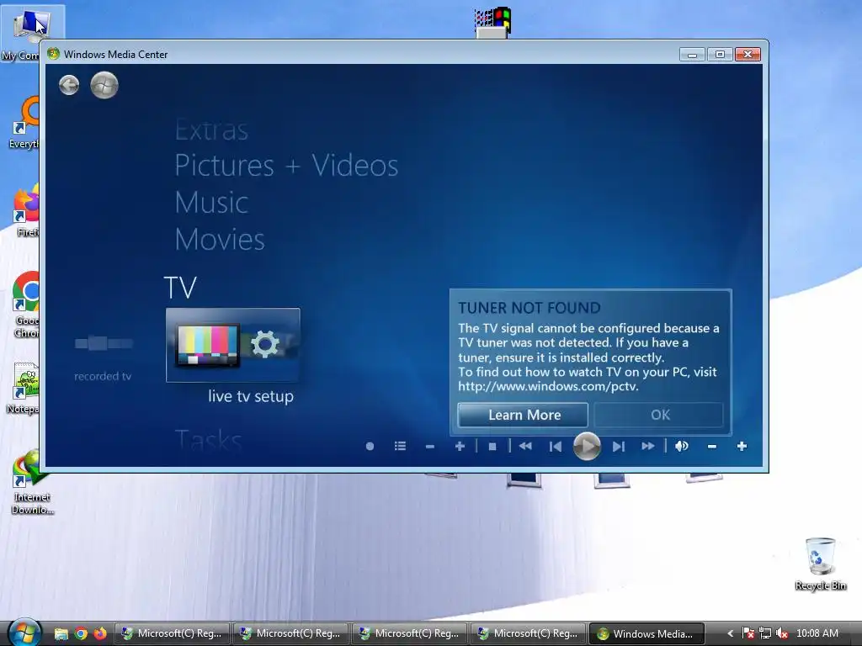Image resolution: width=862 pixels, height=646 pixels.
Task: Select the Google Chrome desktop shortcut
Action: pos(25,304)
